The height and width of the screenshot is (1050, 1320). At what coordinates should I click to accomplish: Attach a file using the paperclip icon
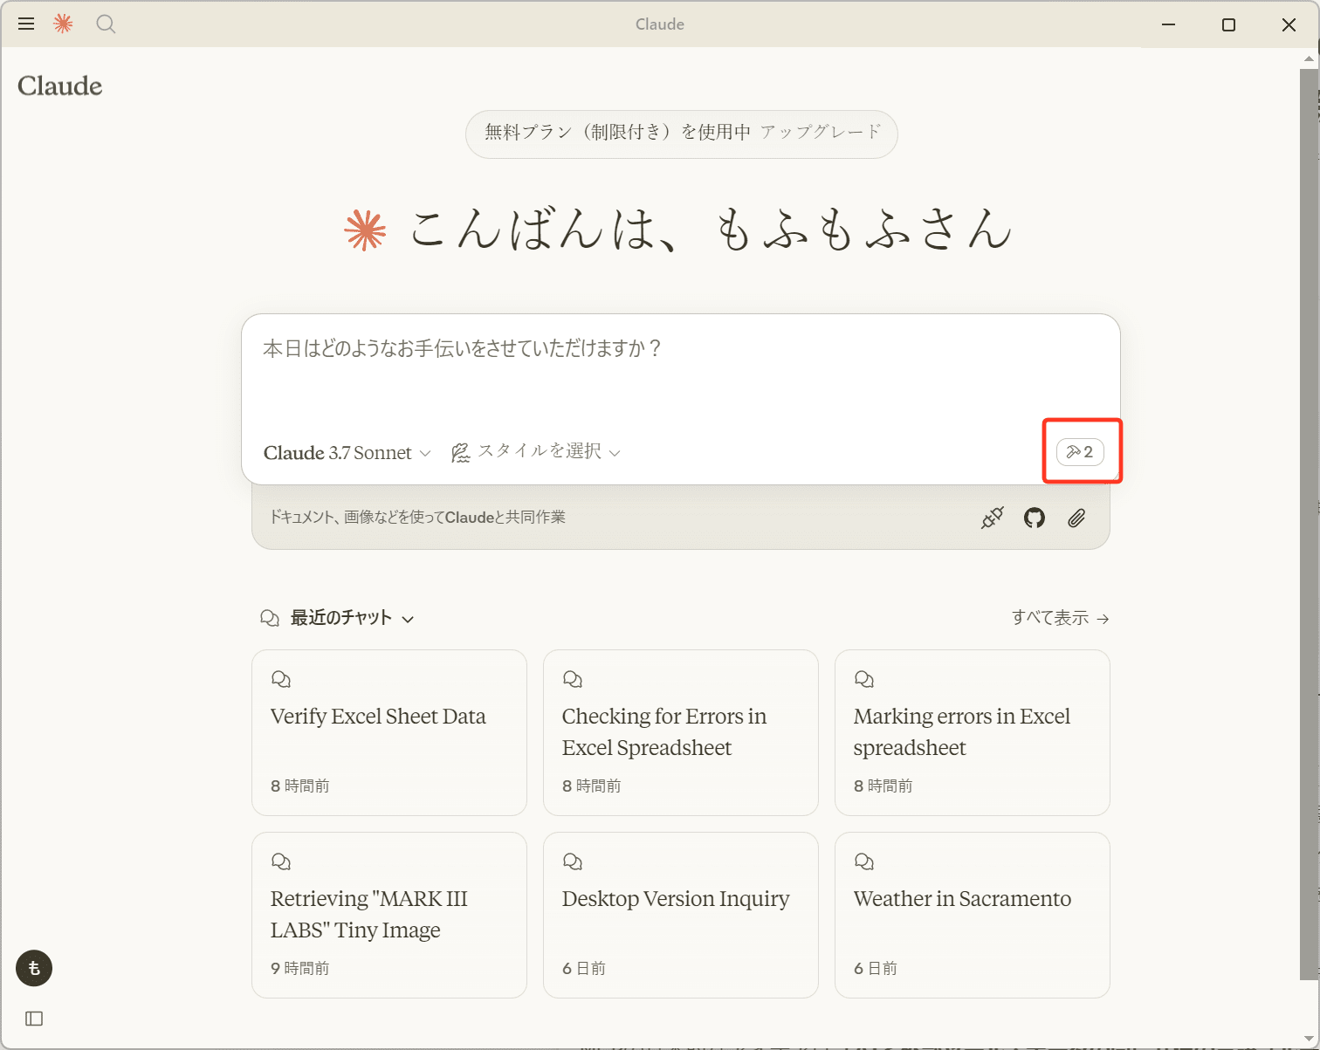click(1076, 517)
